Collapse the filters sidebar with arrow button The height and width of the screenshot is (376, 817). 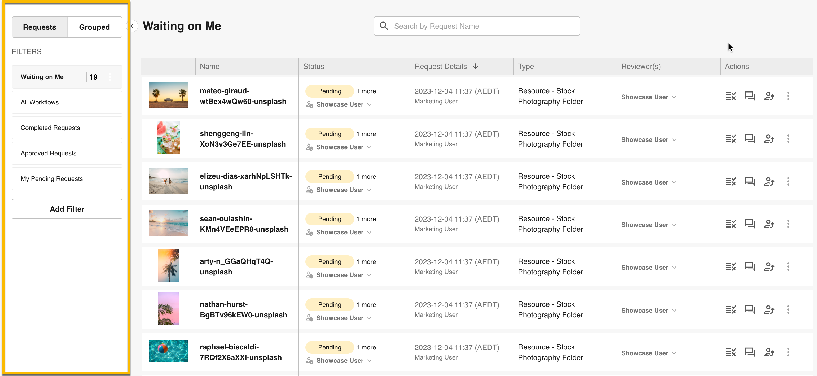coord(132,26)
